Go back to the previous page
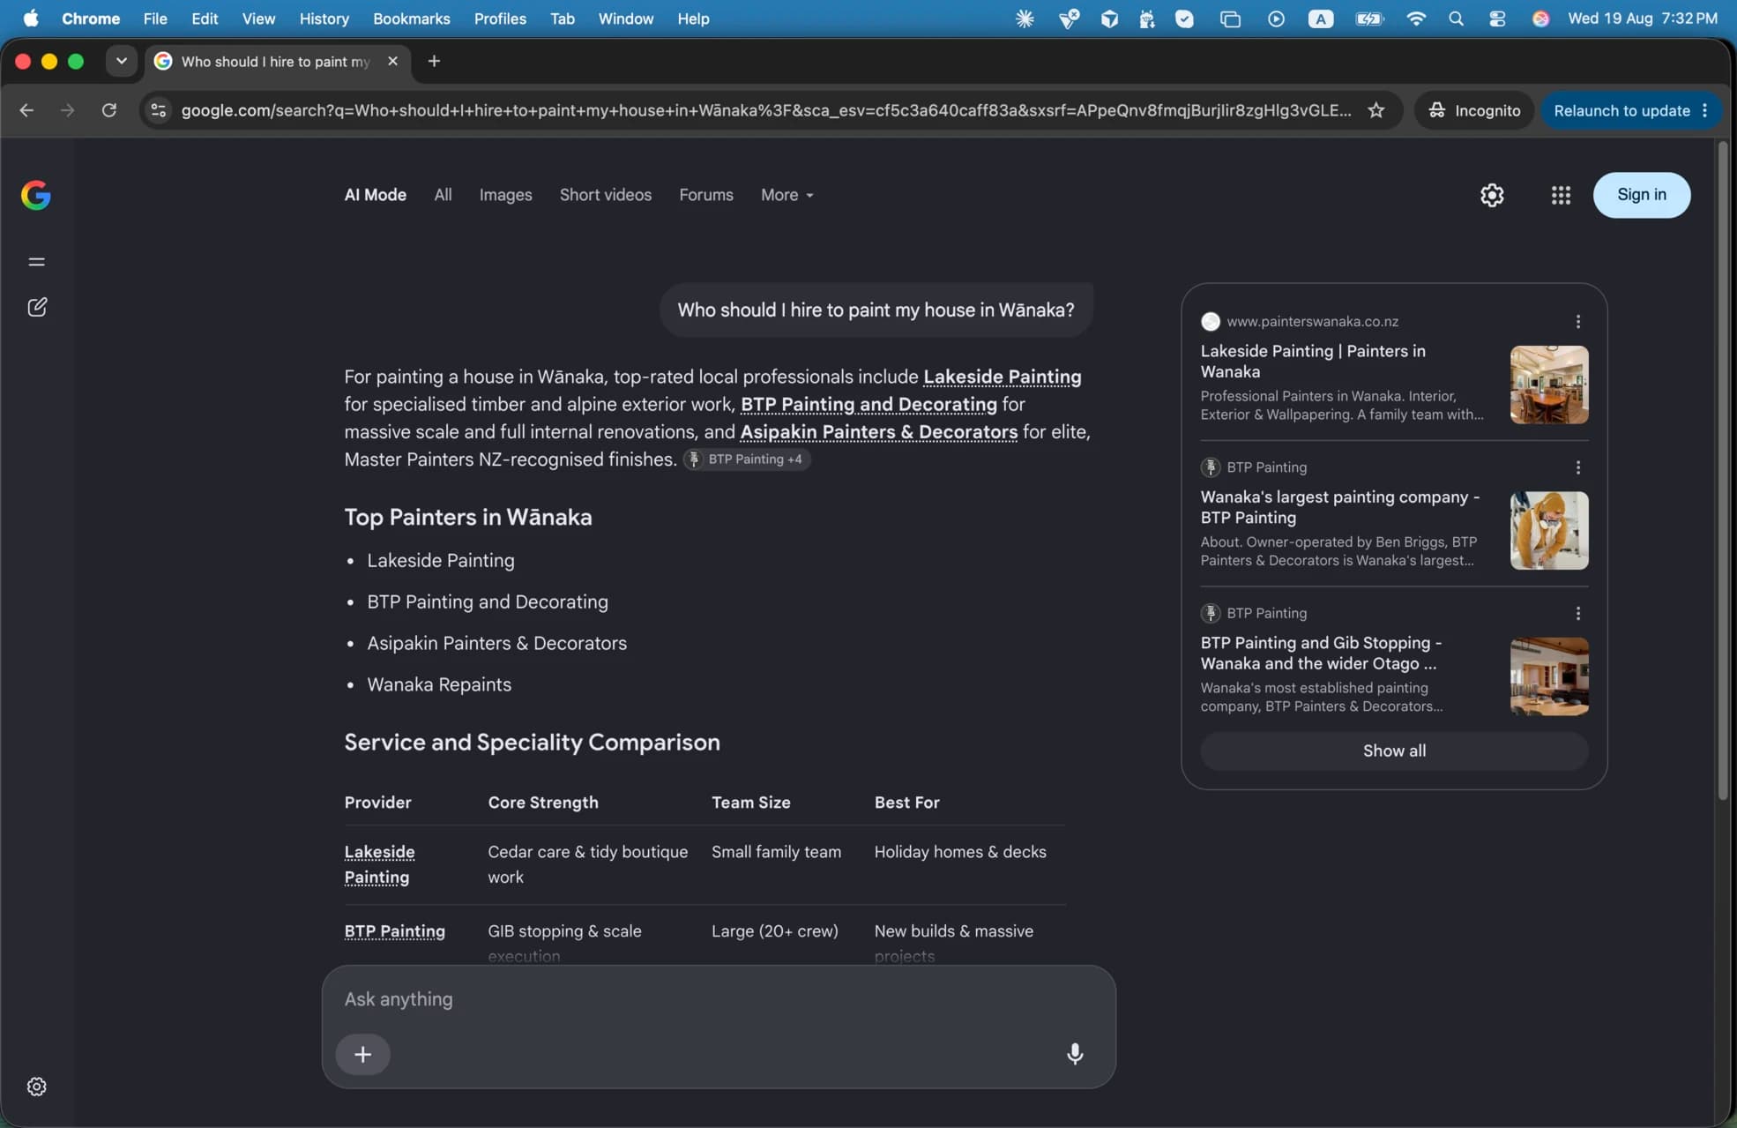The image size is (1737, 1128). click(26, 110)
